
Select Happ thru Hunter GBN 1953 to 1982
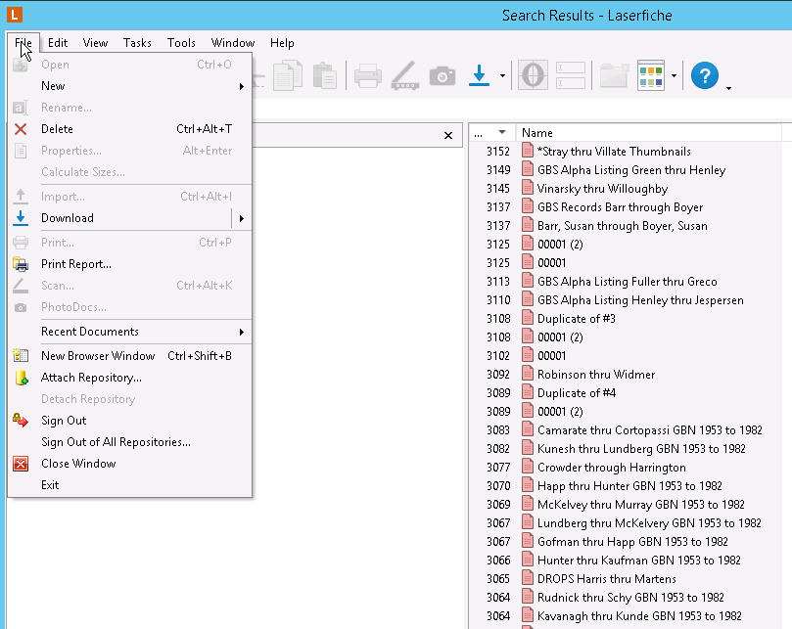coord(629,485)
